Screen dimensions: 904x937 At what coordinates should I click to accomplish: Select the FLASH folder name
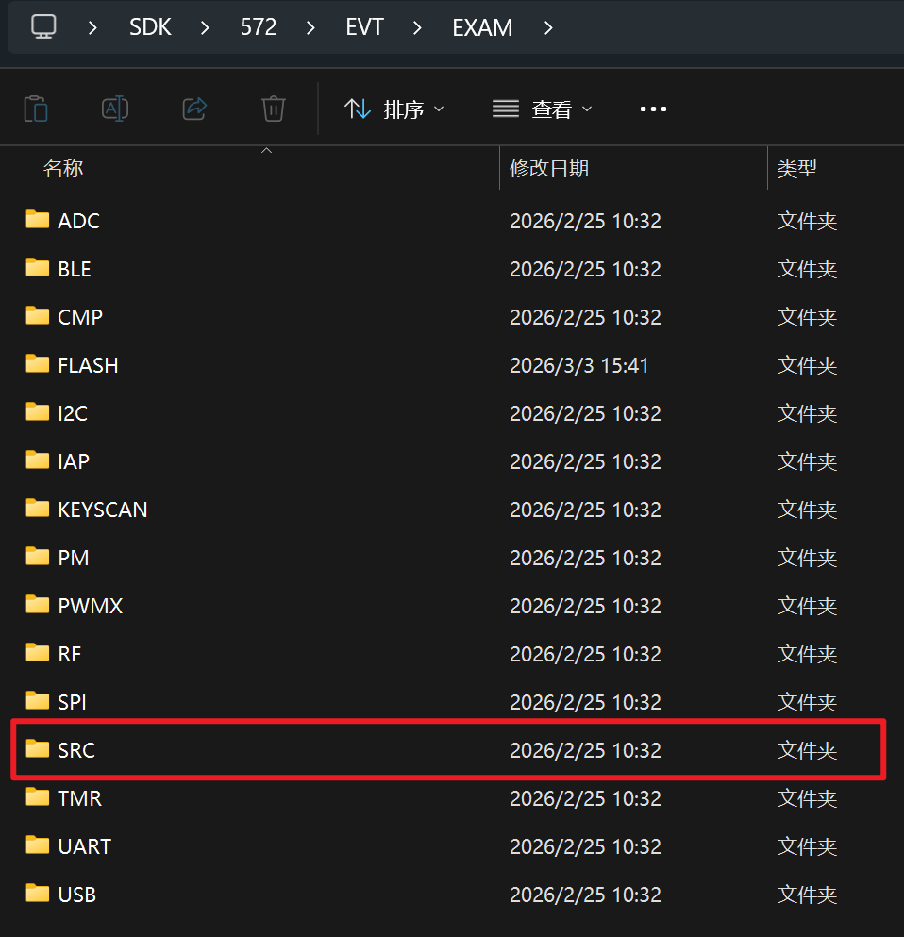coord(88,365)
